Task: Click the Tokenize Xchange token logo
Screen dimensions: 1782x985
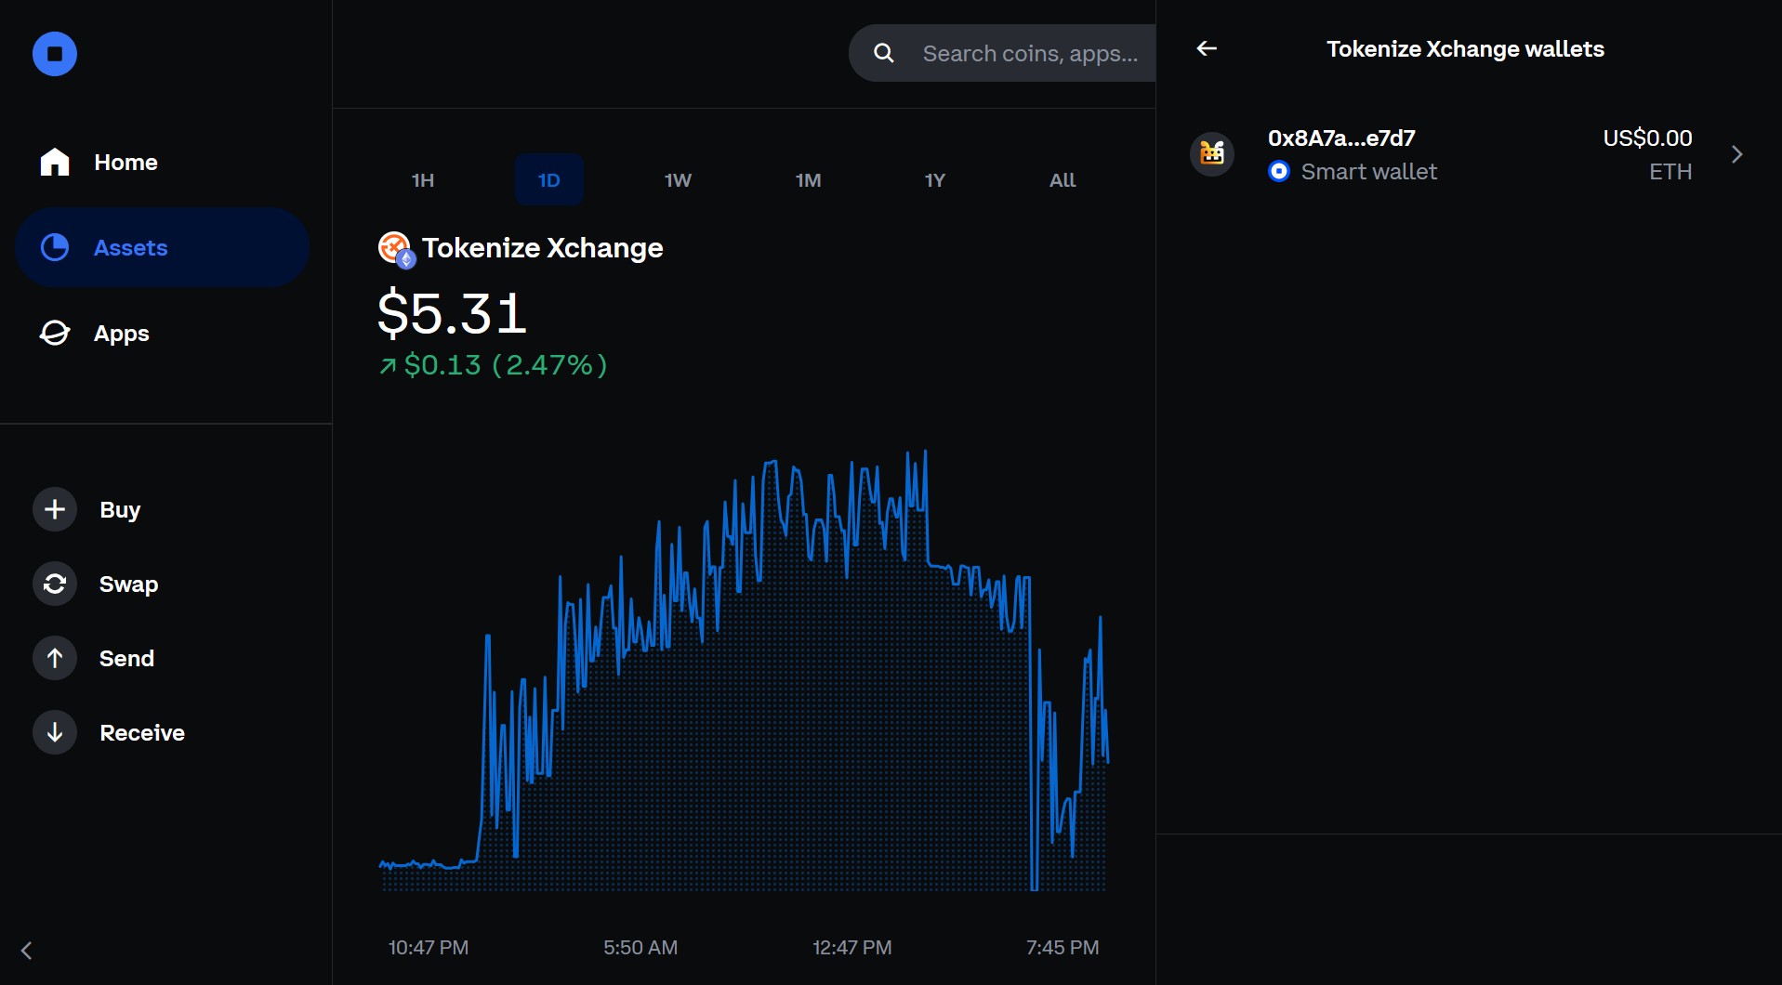Action: pos(396,249)
